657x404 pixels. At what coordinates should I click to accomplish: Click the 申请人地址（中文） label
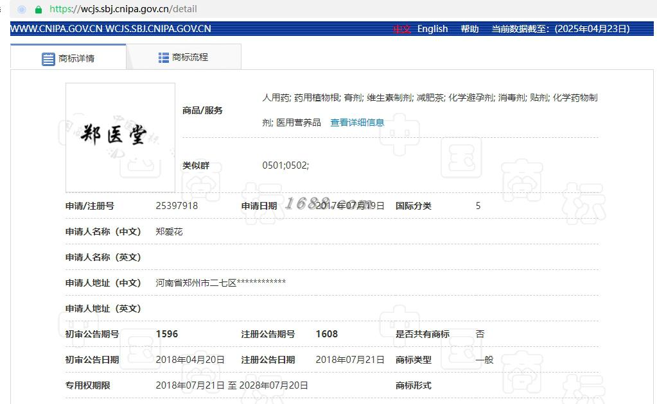[103, 283]
